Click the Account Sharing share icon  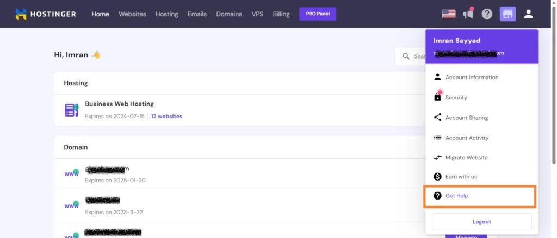438,117
